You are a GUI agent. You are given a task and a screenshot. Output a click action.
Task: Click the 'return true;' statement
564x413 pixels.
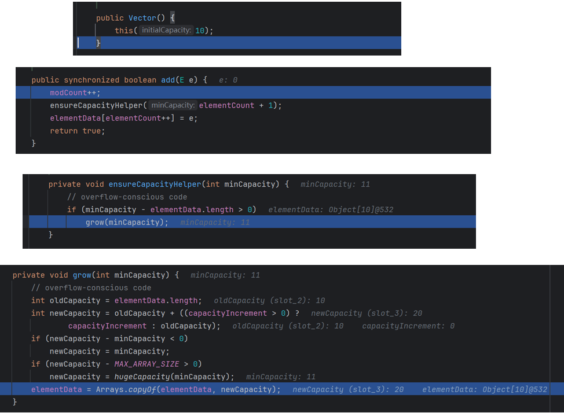[78, 131]
